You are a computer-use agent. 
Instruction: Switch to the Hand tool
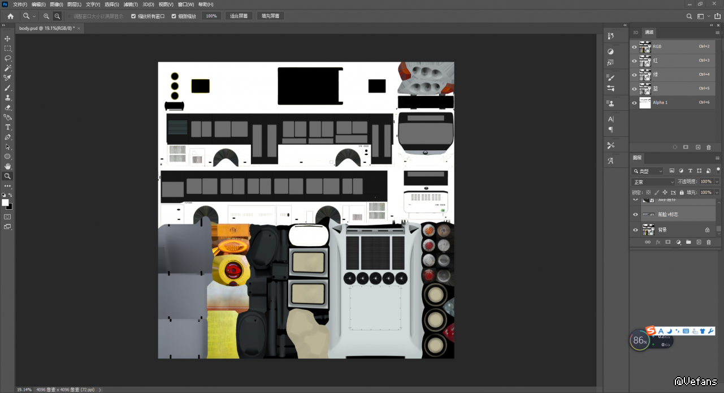7,166
